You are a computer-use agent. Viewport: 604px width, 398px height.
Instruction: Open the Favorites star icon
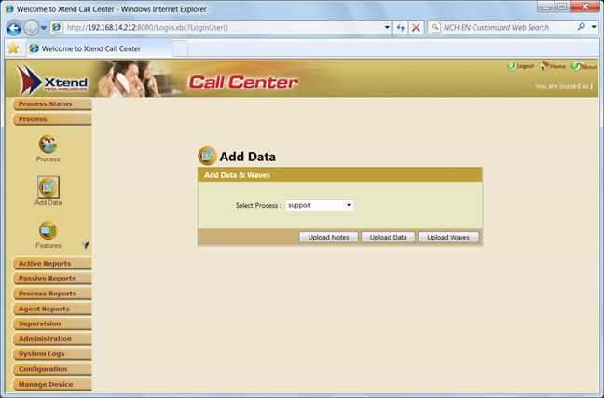pos(13,48)
